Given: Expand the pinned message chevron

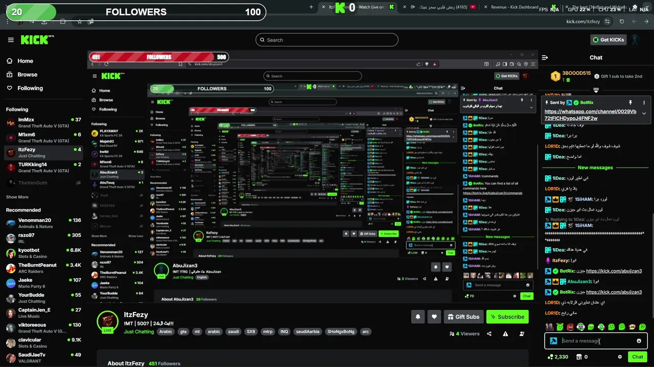Looking at the screenshot, I should 644,113.
